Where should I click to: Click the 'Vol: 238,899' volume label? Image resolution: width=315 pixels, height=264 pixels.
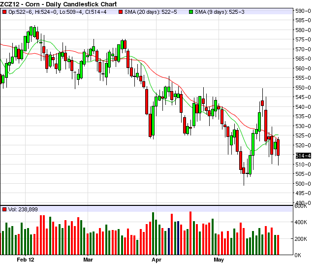pyautogui.click(x=23, y=209)
